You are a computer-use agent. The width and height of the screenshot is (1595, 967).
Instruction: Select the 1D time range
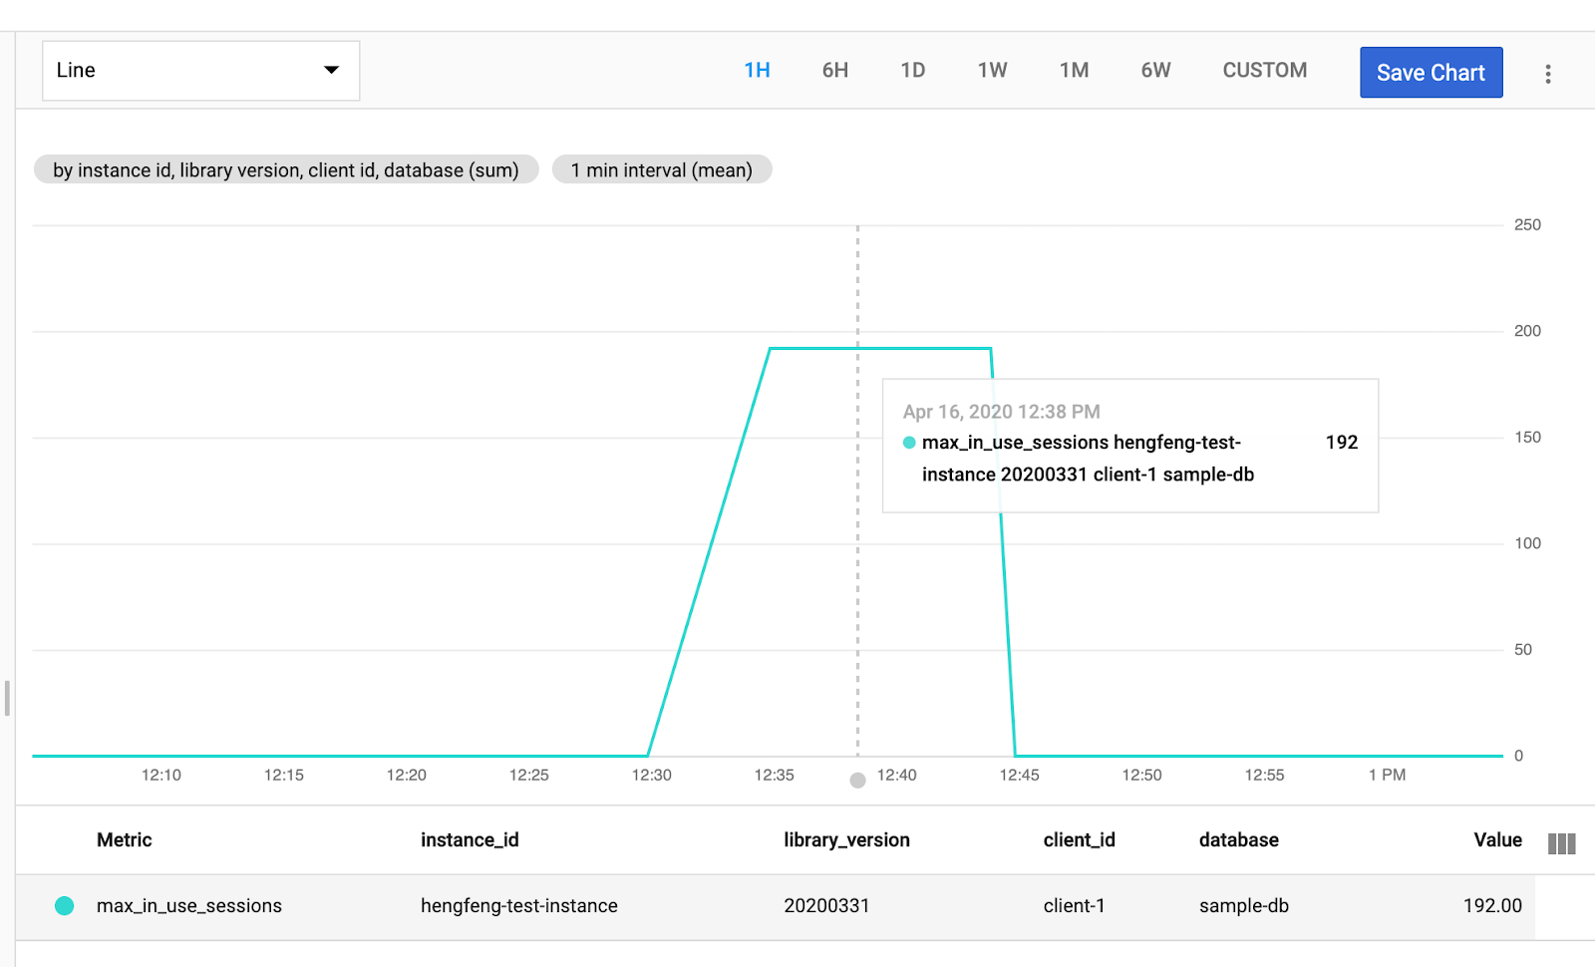912,70
